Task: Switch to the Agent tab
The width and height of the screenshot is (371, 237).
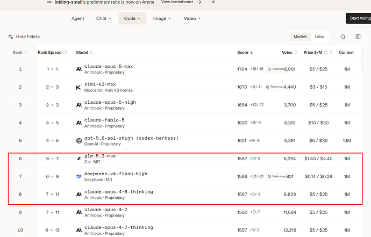Action: coord(77,18)
